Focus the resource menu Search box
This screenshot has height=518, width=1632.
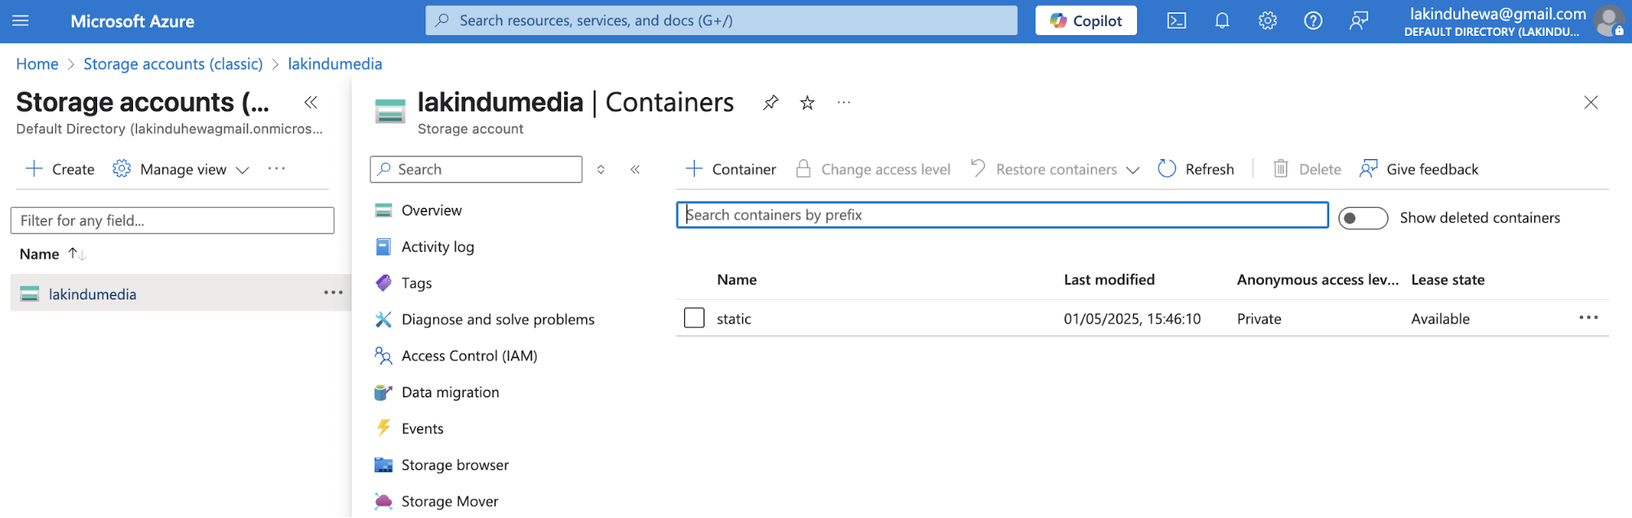click(x=476, y=169)
